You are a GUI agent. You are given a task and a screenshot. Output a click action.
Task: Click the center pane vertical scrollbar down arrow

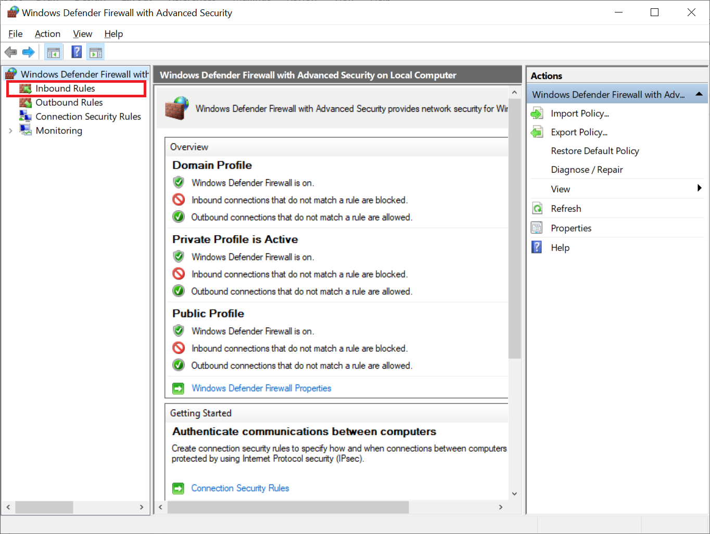[514, 493]
